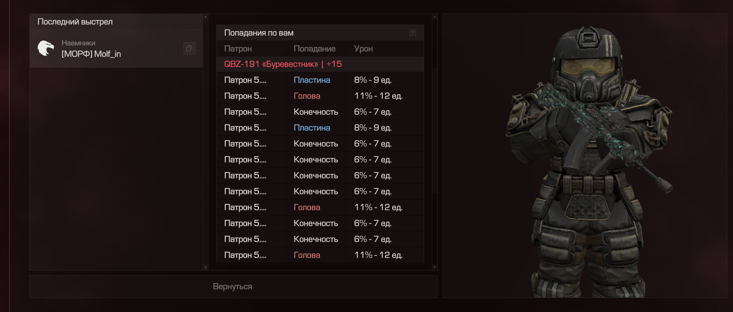Click the armored character model preview
The height and width of the screenshot is (312, 733).
[x=588, y=159]
